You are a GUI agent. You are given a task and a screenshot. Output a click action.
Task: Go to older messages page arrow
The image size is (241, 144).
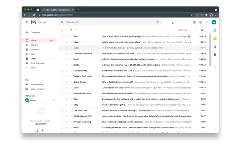(x=197, y=30)
